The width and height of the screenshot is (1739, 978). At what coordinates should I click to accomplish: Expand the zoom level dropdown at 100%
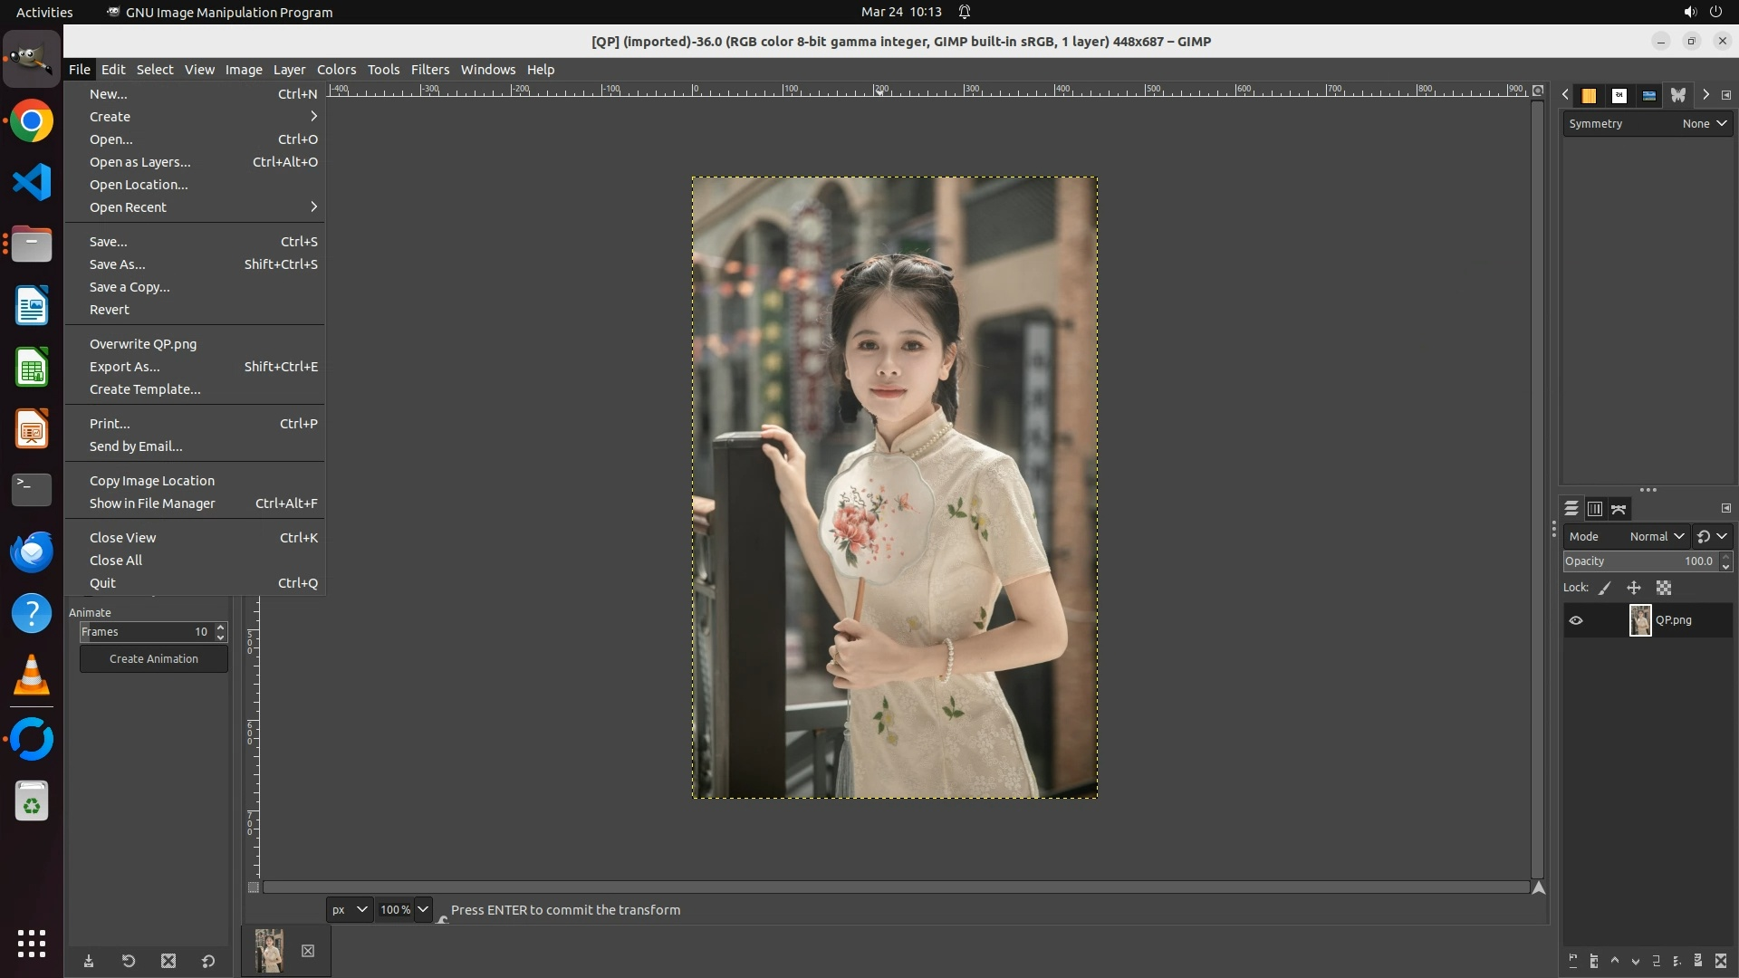(x=423, y=909)
